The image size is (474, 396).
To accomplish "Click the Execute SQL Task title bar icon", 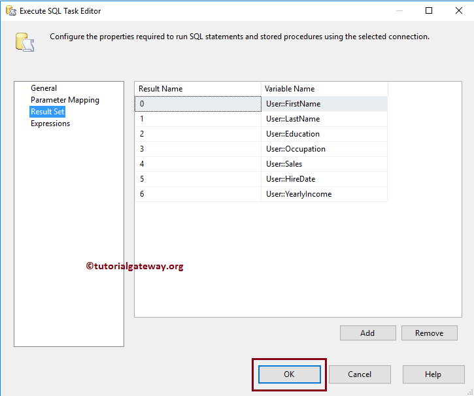I will point(11,11).
